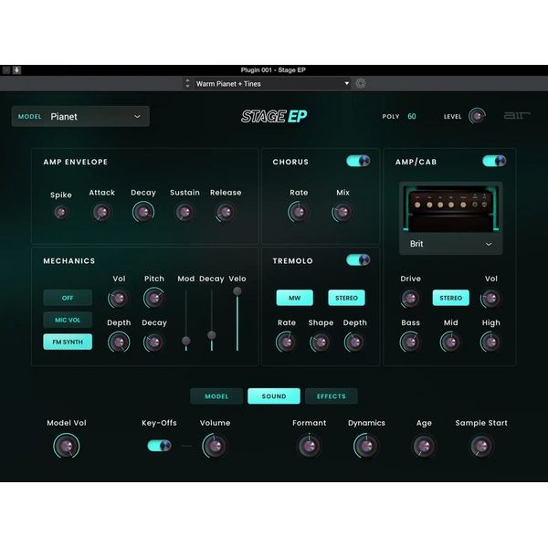548x548 pixels.
Task: Click the Tremolo Depth knob
Action: click(x=354, y=342)
